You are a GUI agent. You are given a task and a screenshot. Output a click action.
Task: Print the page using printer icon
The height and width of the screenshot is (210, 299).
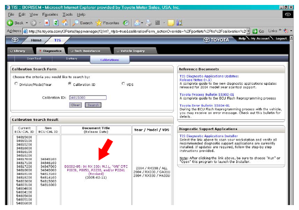click(149, 23)
